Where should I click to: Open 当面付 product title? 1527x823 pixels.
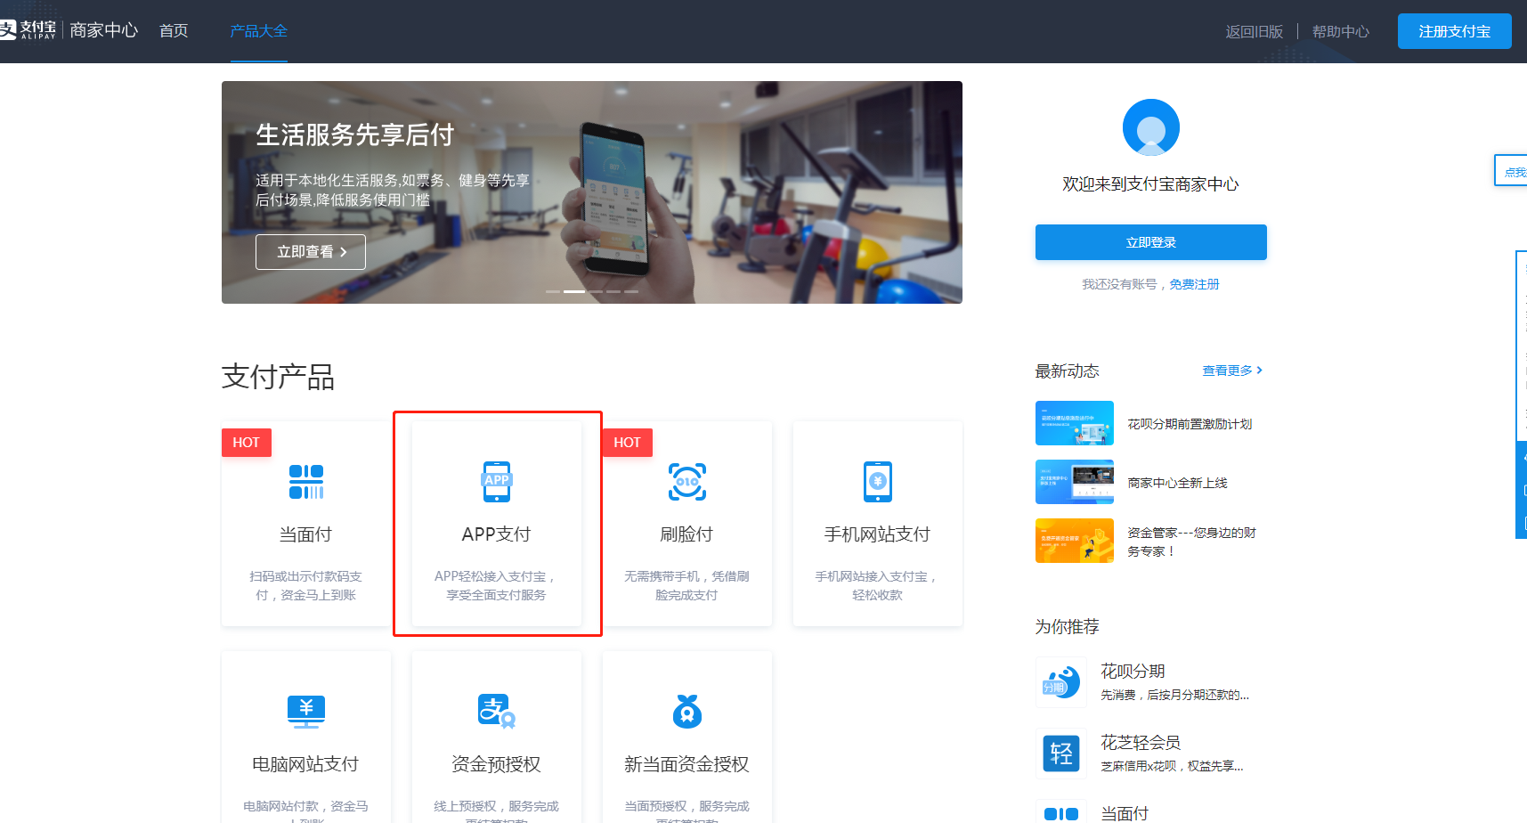click(x=306, y=534)
